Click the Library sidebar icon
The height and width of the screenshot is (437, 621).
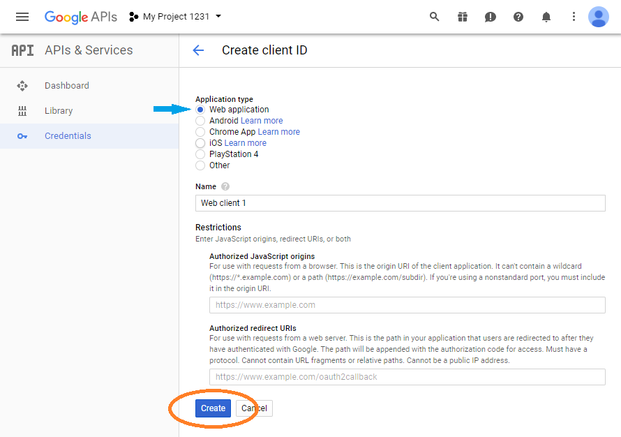[x=22, y=111]
